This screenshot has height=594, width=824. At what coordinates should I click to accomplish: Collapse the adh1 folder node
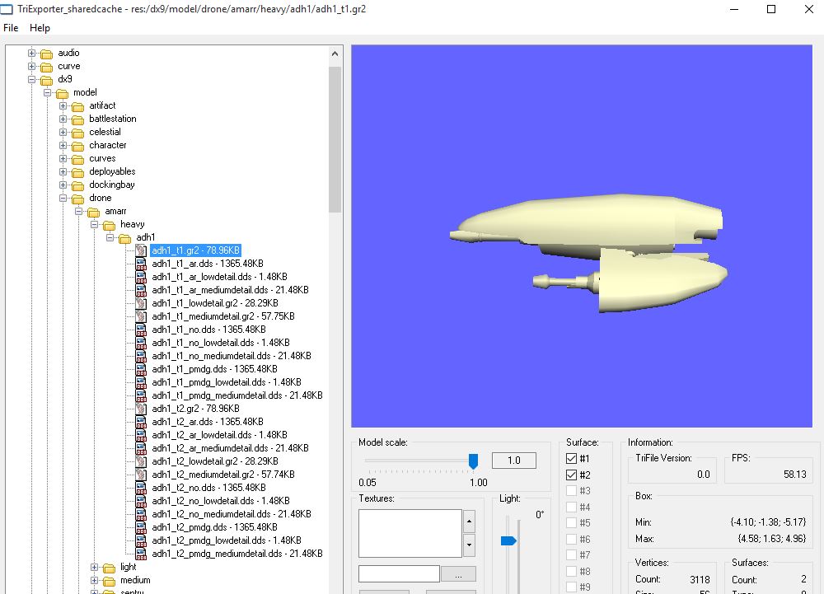tap(110, 237)
